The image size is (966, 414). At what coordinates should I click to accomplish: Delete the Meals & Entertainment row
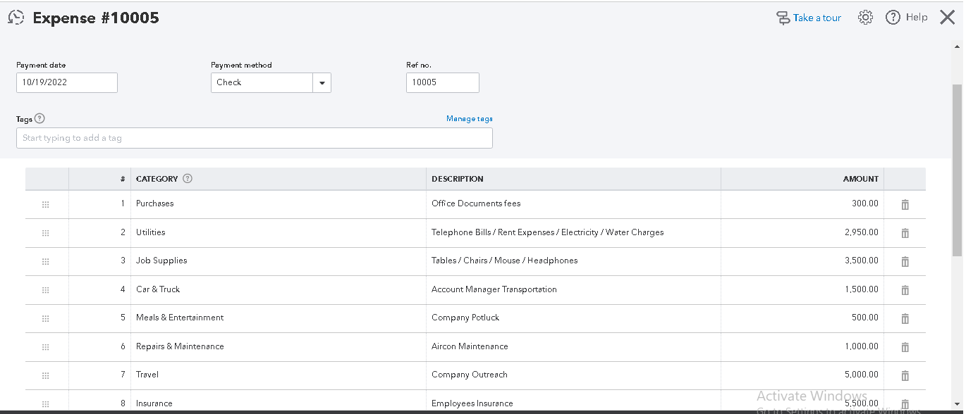point(905,318)
